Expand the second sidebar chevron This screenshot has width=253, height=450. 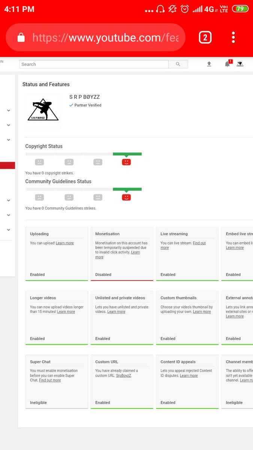pyautogui.click(x=8, y=125)
